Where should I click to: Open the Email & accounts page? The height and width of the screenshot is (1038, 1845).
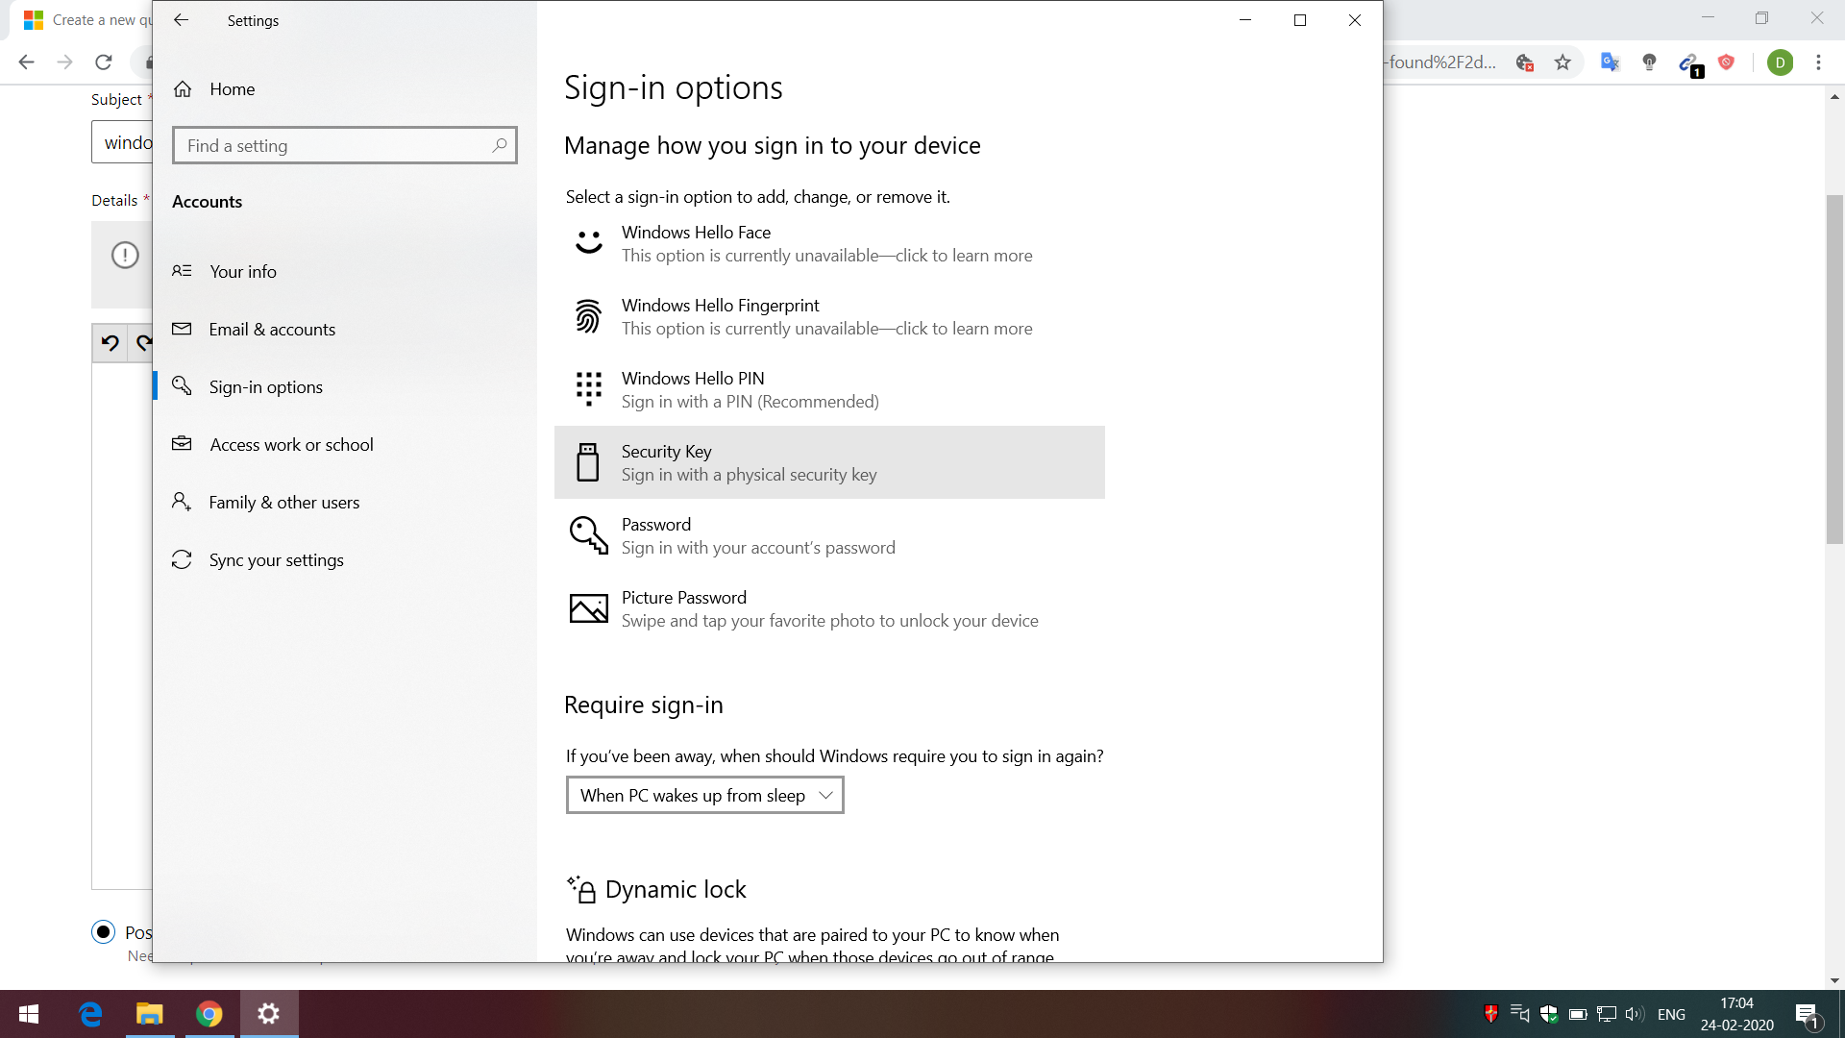[344, 329]
